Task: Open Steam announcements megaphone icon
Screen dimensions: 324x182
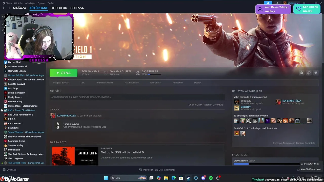Action: click(x=268, y=3)
